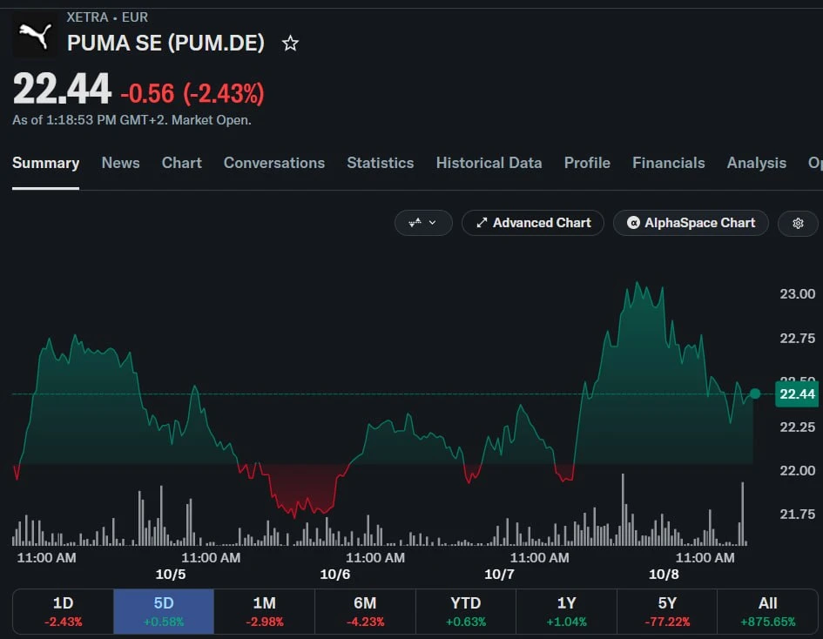Click the 22.44 headline price

62,89
